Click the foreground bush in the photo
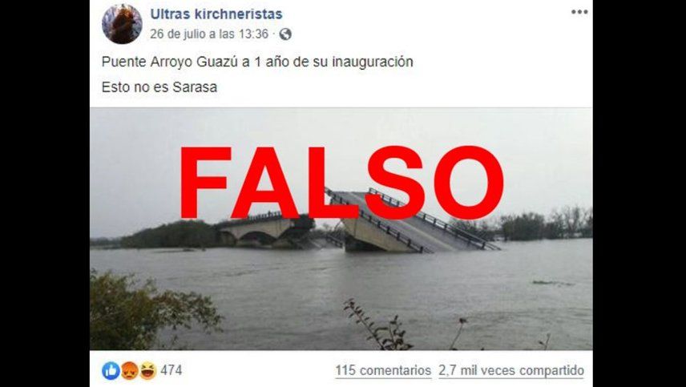The image size is (686, 387). (149, 310)
